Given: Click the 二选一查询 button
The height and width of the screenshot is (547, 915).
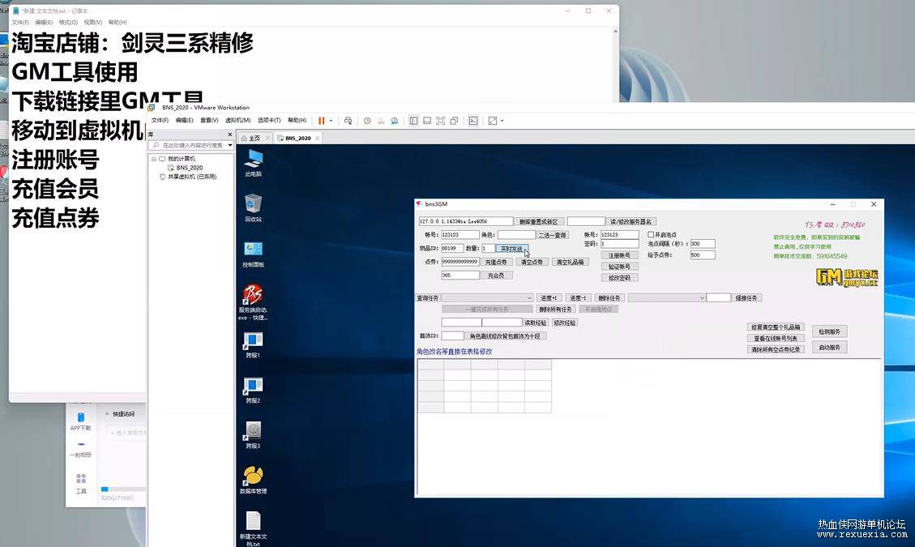Looking at the screenshot, I should (552, 235).
